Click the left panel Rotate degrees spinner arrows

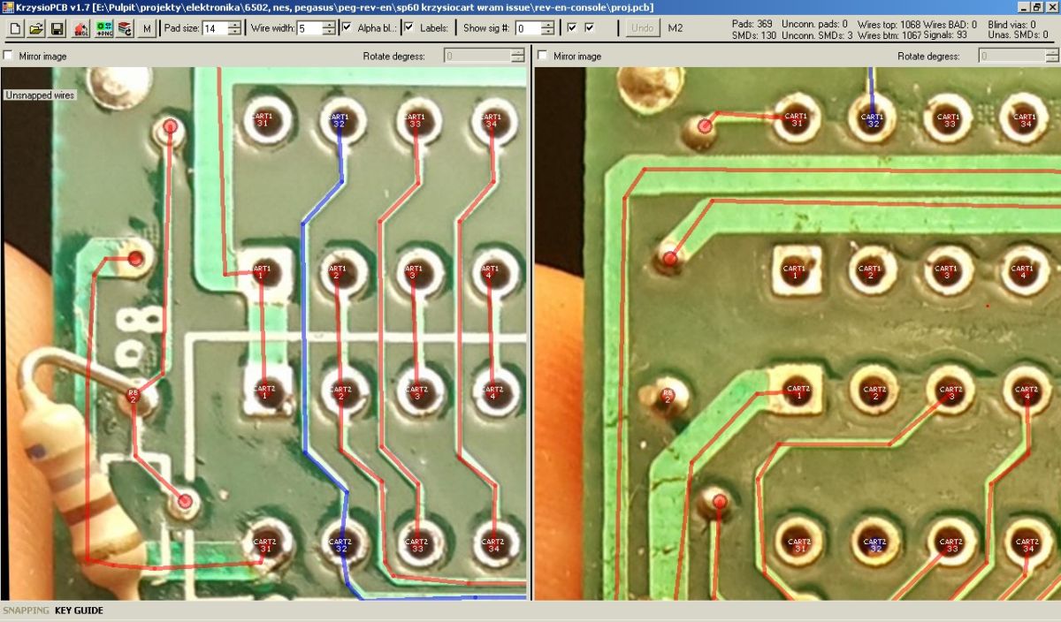(x=518, y=56)
